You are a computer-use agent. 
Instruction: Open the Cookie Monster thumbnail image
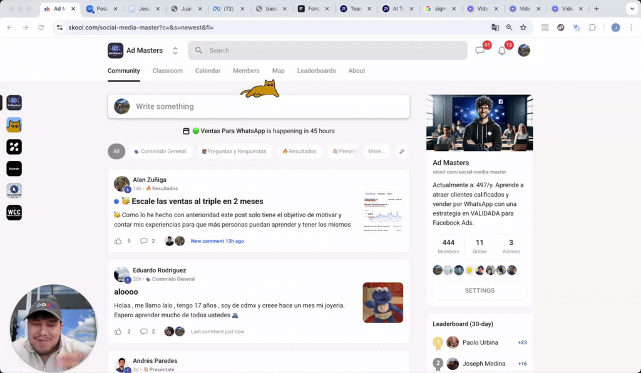tap(383, 303)
